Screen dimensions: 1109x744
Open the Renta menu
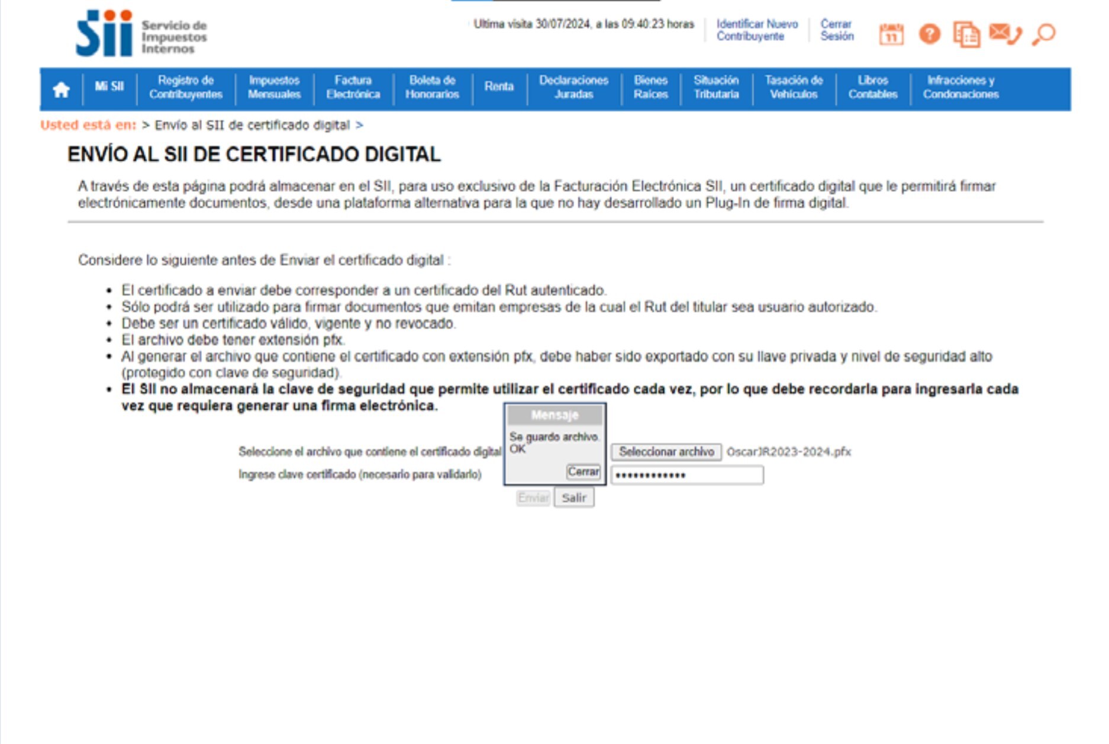coord(499,86)
